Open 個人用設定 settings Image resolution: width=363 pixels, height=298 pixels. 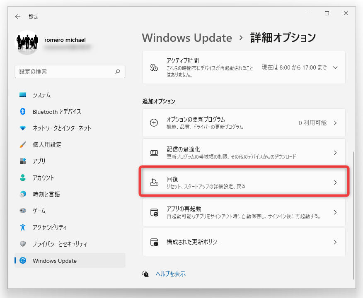pos(70,144)
